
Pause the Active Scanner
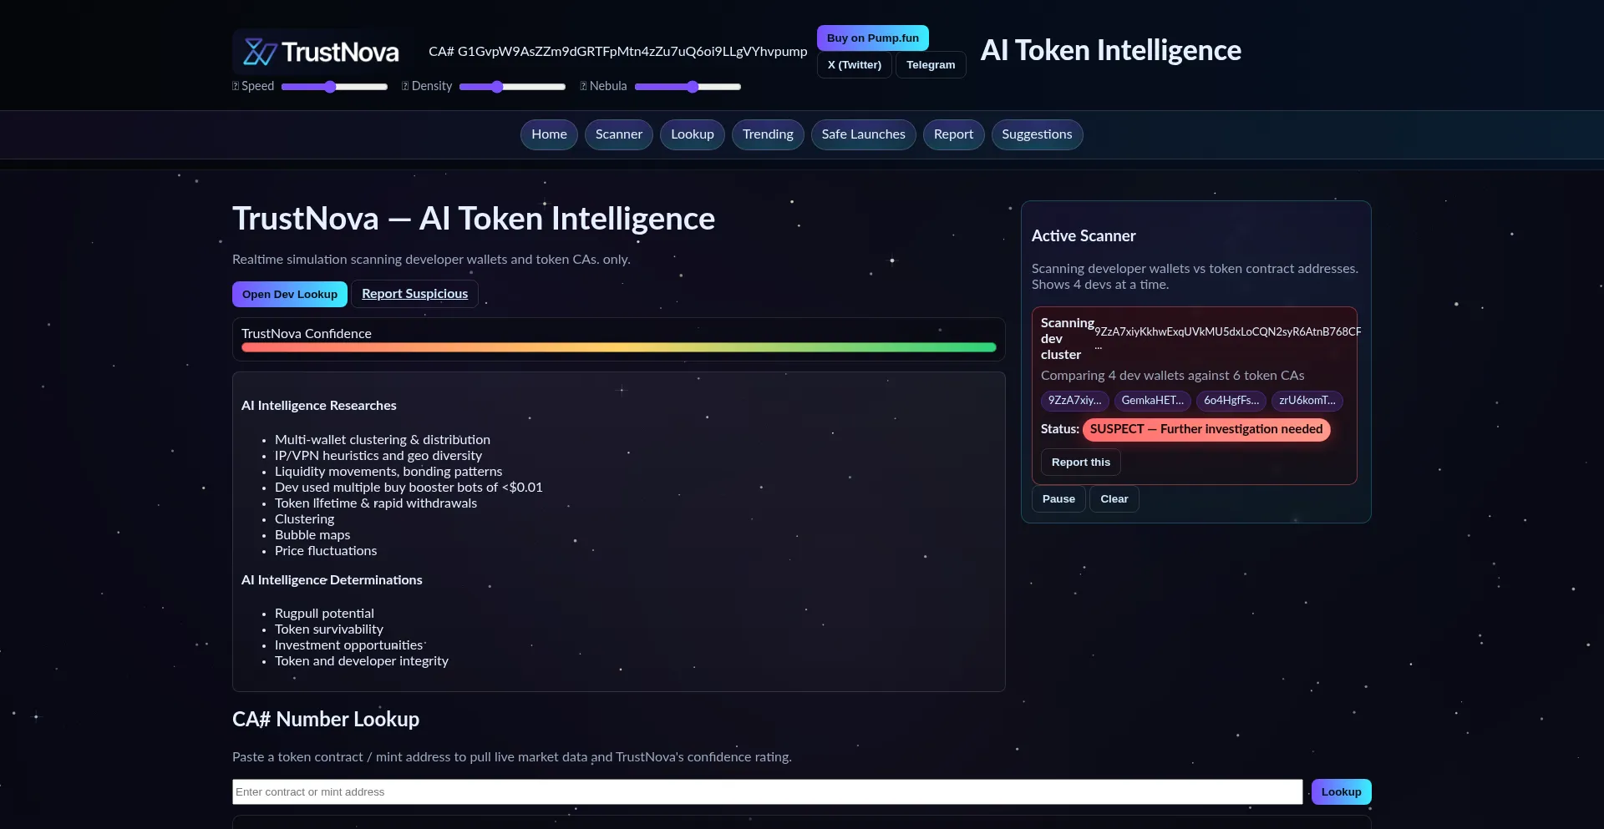[1058, 499]
